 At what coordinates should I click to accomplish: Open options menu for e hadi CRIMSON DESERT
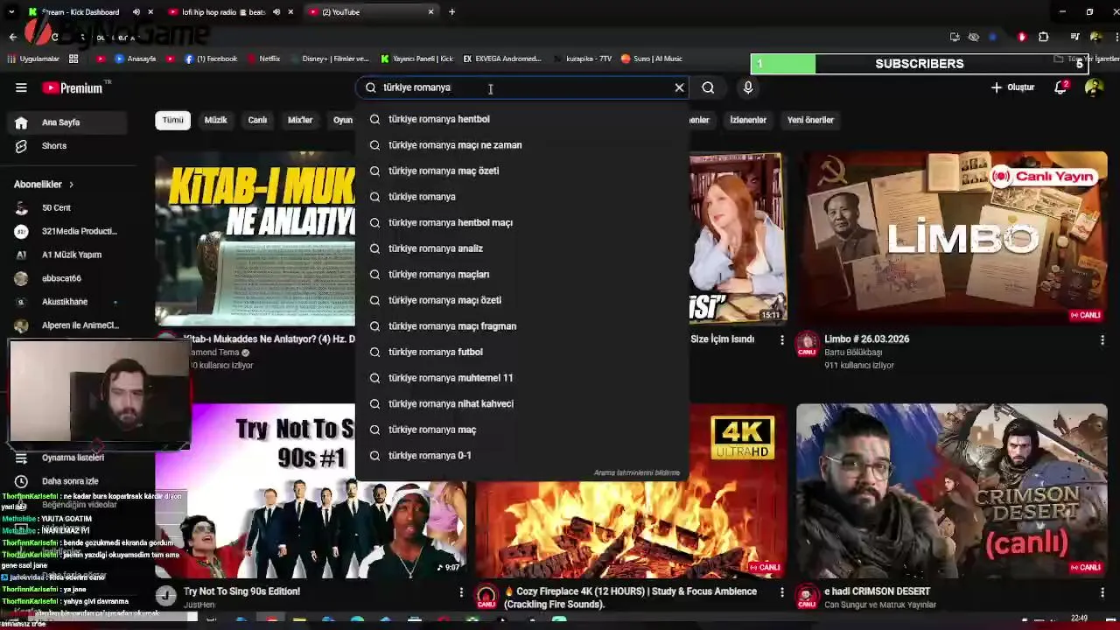click(x=1102, y=592)
